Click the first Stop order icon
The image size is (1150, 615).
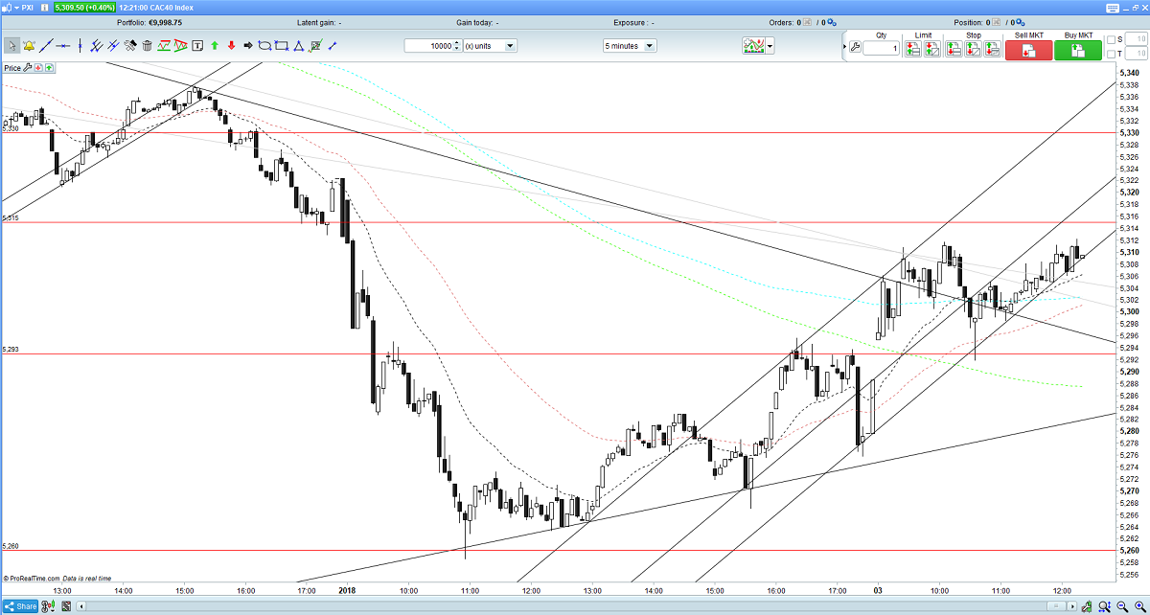click(x=953, y=48)
